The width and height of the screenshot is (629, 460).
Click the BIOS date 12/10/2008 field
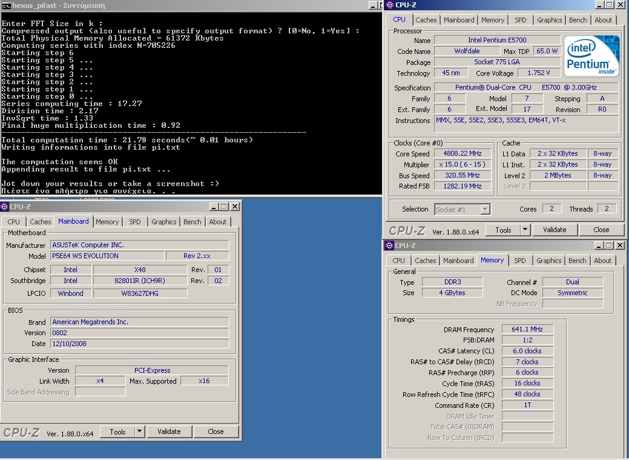coord(140,344)
